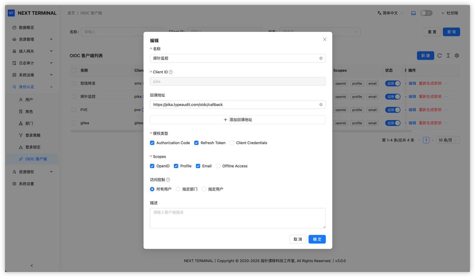Enable the Client Credentials checkbox

pos(232,143)
